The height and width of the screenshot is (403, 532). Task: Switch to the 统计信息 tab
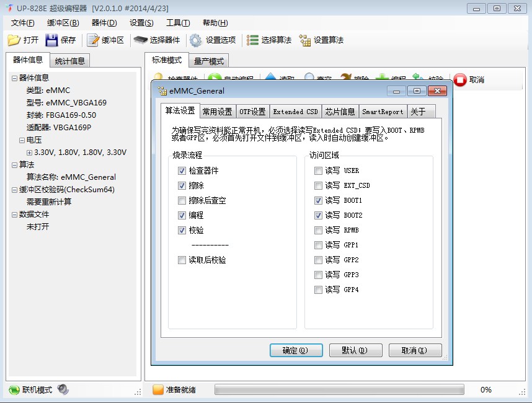tap(70, 61)
